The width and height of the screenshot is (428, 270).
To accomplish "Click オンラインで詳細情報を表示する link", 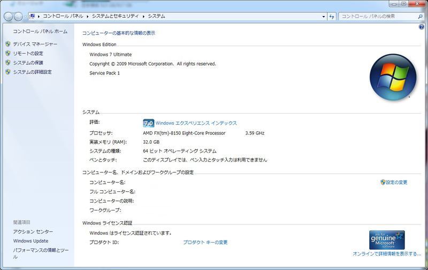I will pyautogui.click(x=387, y=254).
